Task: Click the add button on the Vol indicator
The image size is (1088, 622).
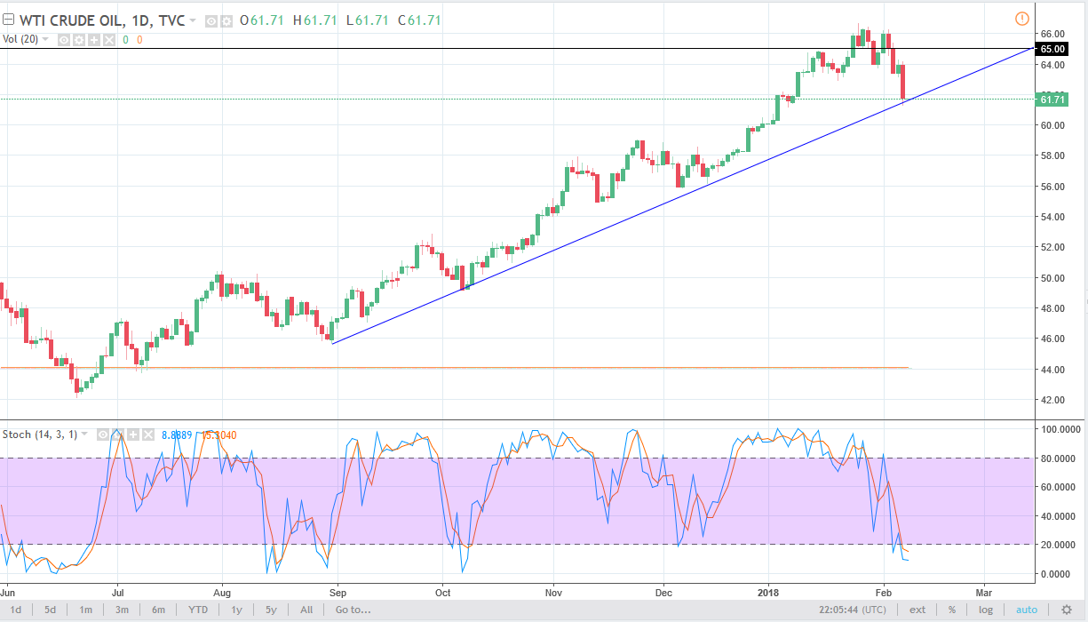Action: (x=92, y=39)
